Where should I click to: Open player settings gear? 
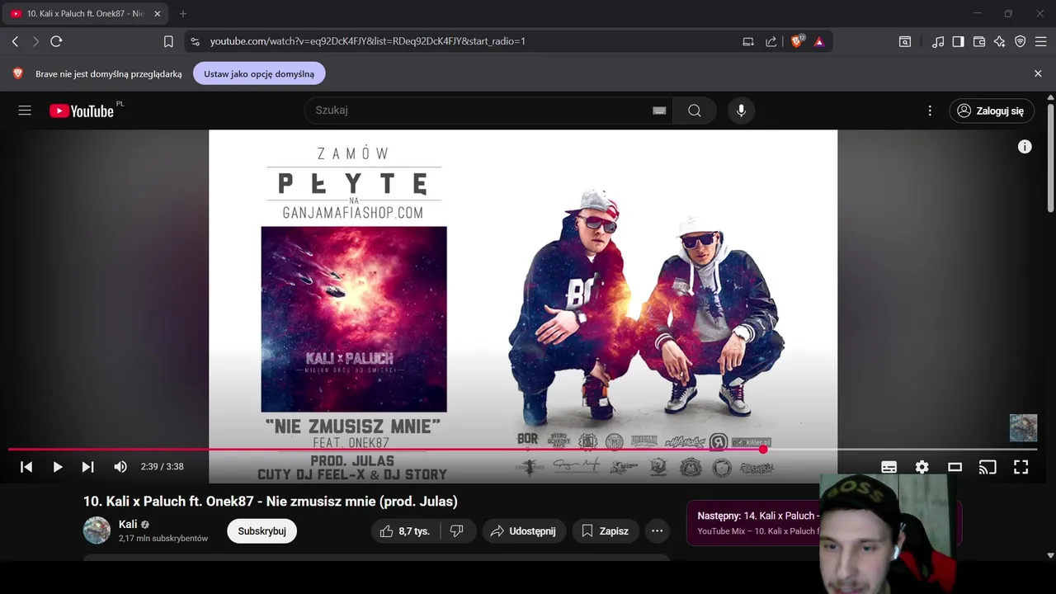922,467
